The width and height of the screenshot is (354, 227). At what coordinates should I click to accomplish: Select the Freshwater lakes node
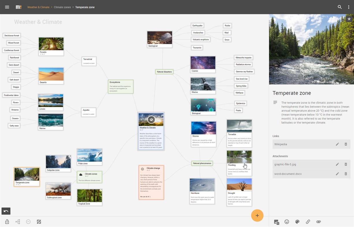(x=12, y=95)
